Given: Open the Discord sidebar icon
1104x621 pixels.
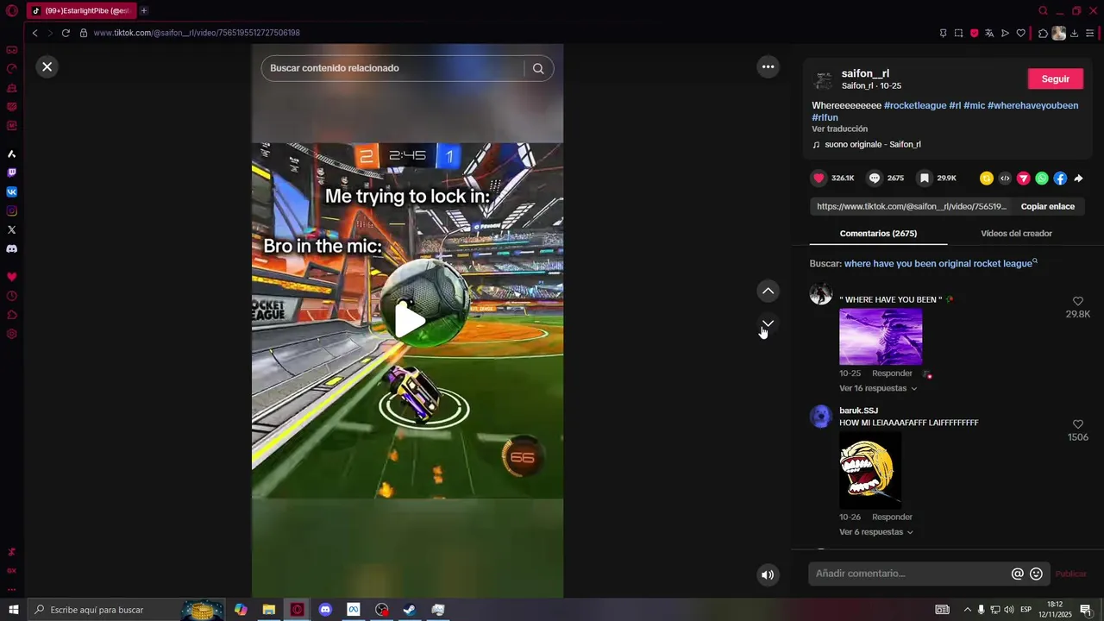Looking at the screenshot, I should [x=12, y=248].
